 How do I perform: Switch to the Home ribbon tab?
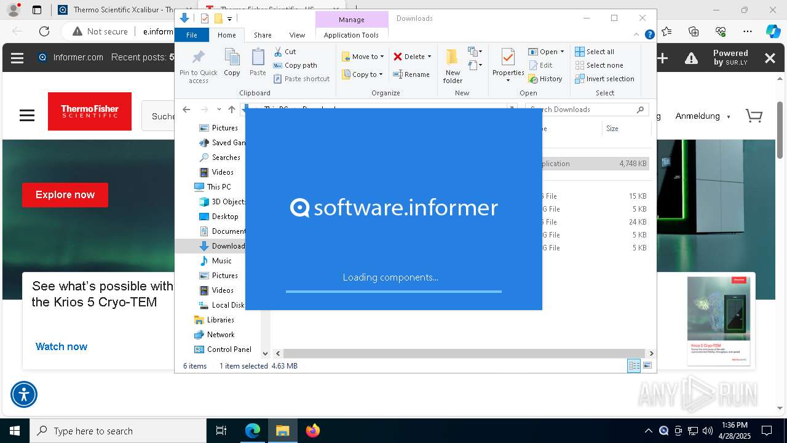(226, 35)
